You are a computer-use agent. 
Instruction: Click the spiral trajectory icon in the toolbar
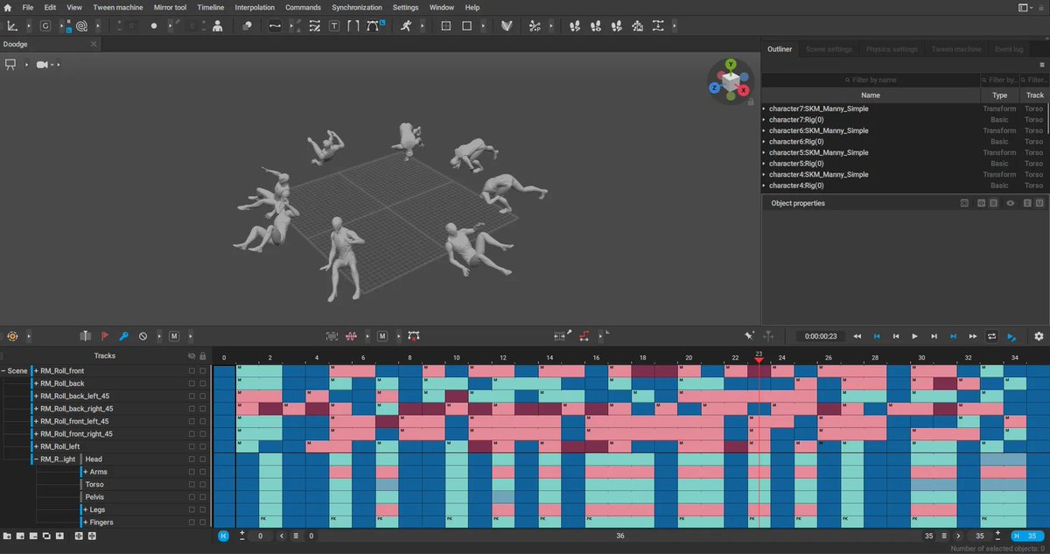click(81, 26)
